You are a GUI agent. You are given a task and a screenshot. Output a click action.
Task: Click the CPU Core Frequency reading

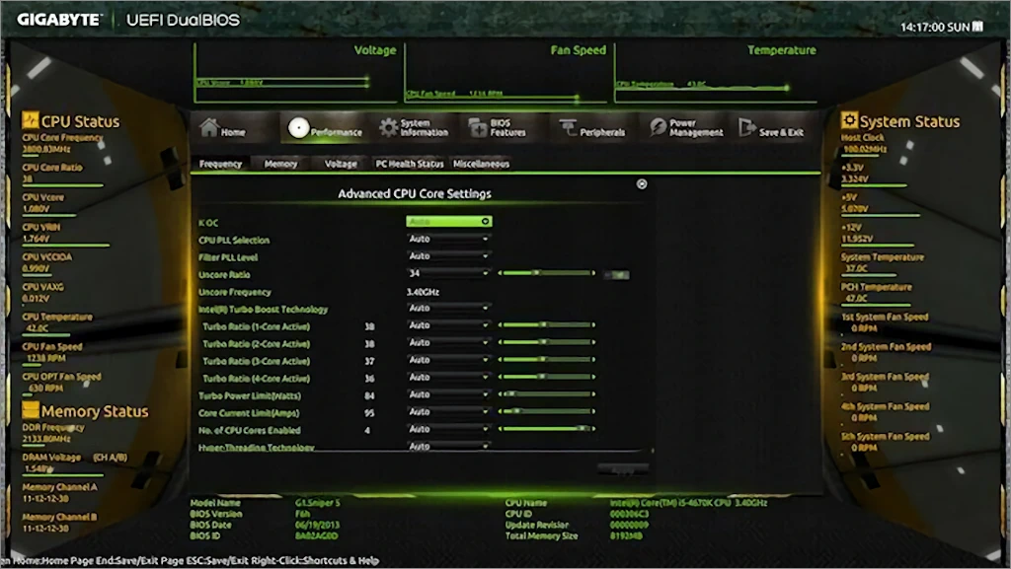click(x=62, y=144)
